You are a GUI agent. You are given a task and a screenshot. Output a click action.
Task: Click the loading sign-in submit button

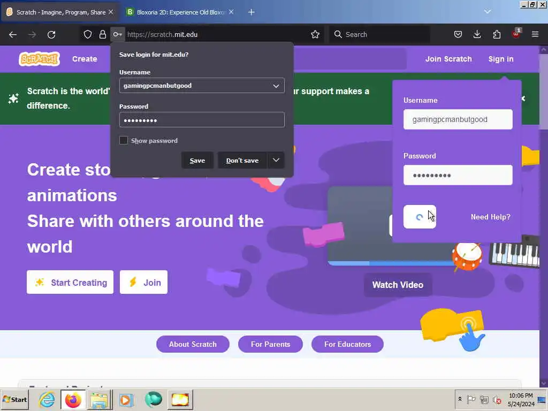tap(420, 217)
